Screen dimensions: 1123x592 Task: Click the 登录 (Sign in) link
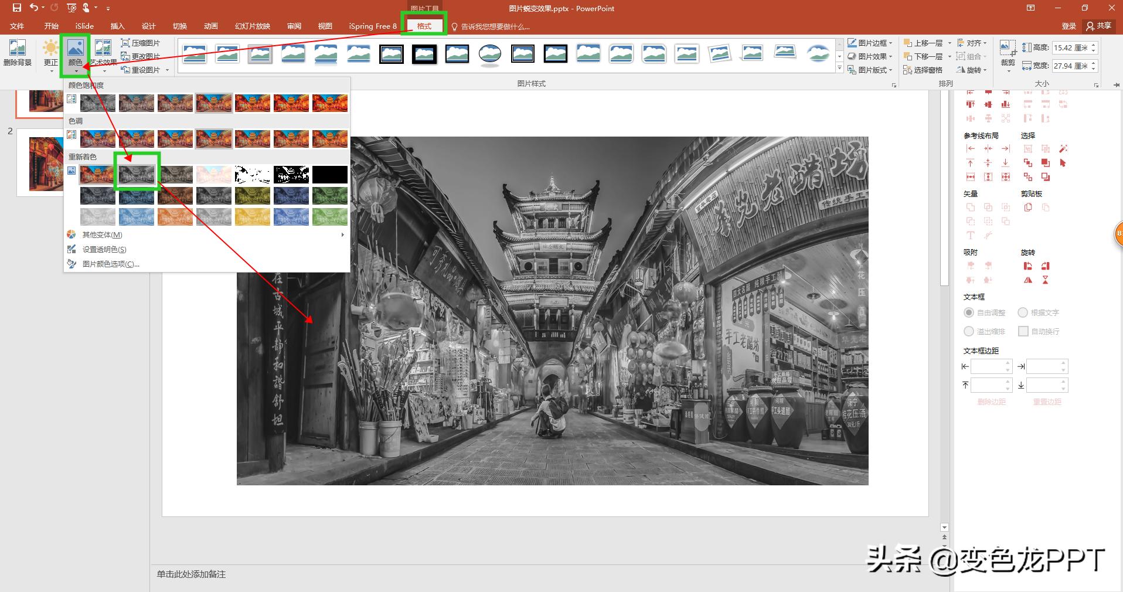(x=1068, y=26)
